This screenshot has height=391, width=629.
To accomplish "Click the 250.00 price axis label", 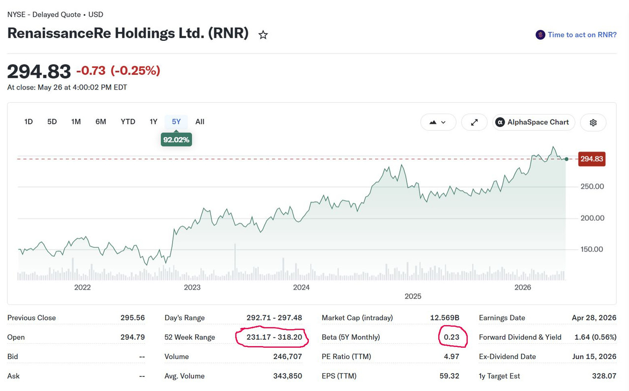I will tap(592, 186).
